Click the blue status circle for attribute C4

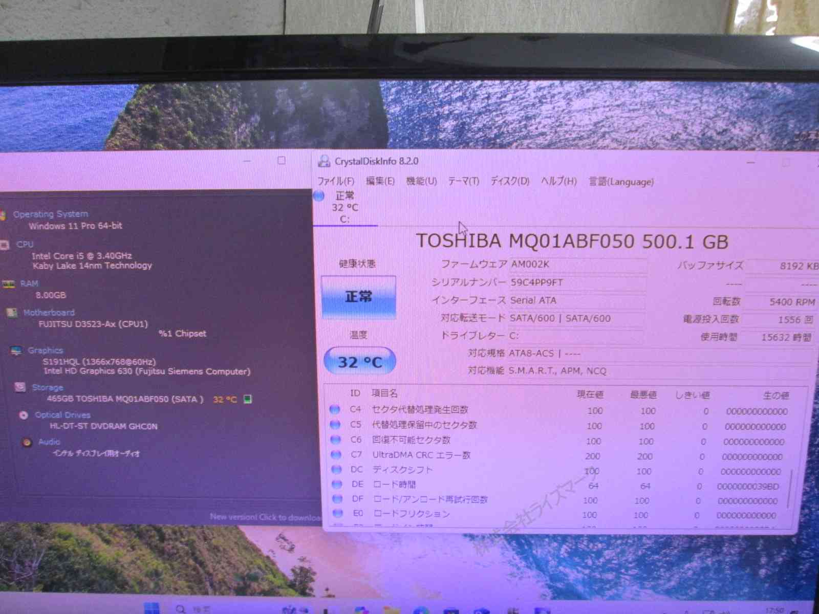click(x=335, y=409)
